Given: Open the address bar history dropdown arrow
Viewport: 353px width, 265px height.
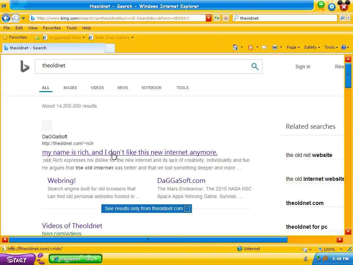Looking at the screenshot, I should point(209,18).
